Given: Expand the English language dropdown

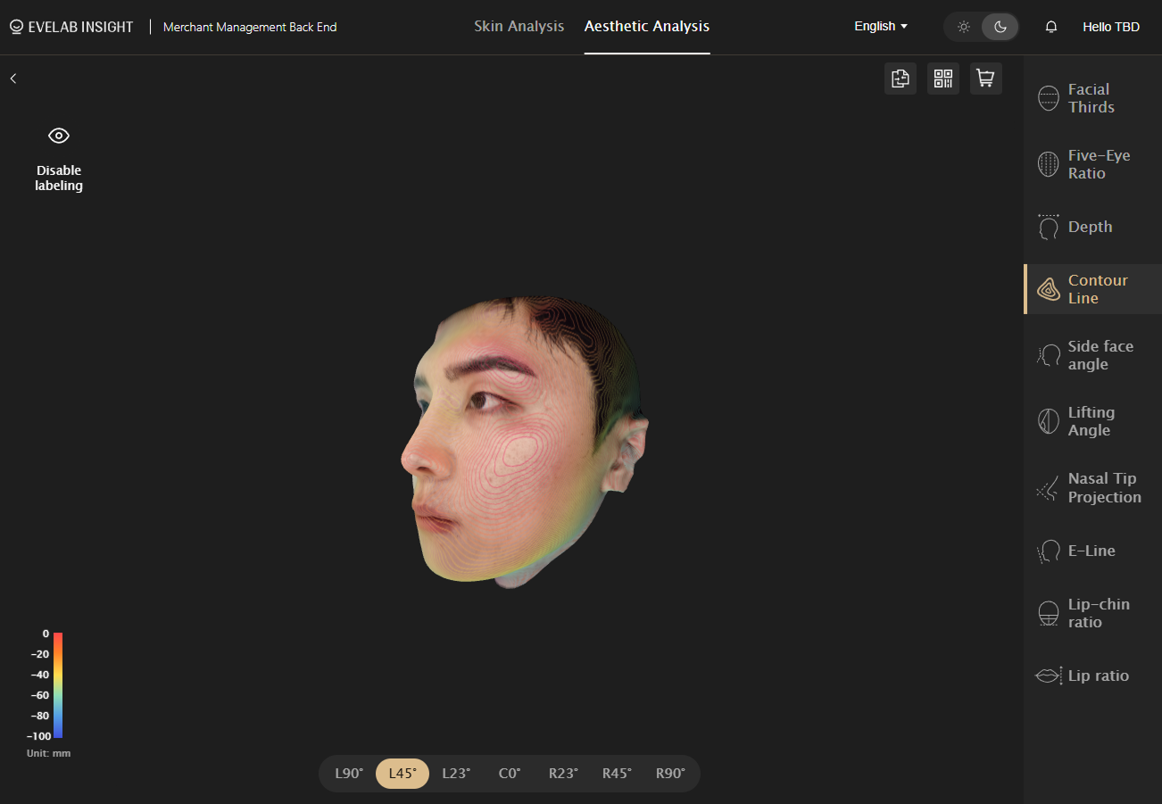Looking at the screenshot, I should 881,27.
